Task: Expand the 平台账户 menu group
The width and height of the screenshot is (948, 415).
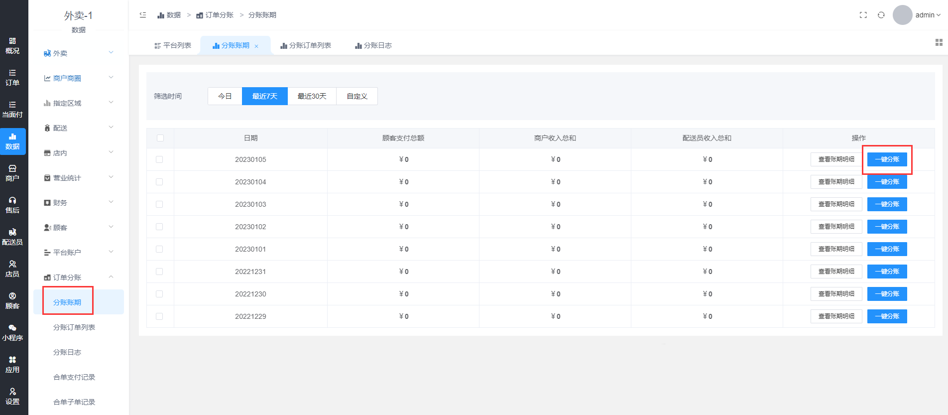Action: pyautogui.click(x=79, y=252)
